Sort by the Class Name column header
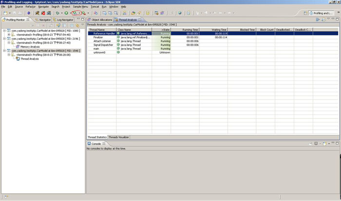This screenshot has height=201, width=341. [134, 30]
